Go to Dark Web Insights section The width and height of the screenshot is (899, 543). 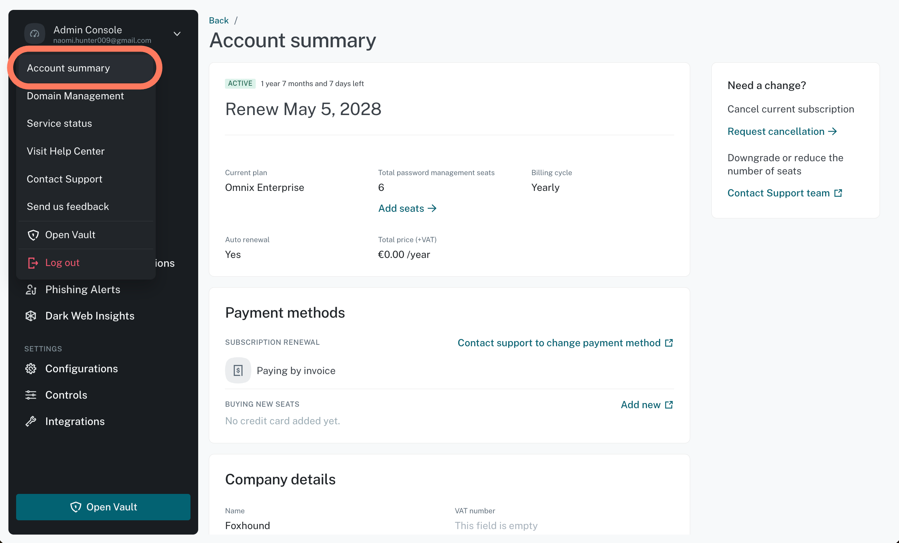coord(90,316)
